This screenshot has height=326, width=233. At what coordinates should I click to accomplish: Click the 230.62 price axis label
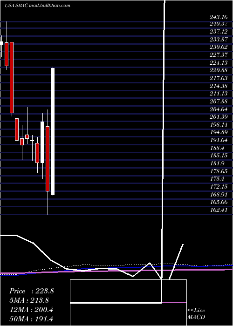click(x=219, y=47)
